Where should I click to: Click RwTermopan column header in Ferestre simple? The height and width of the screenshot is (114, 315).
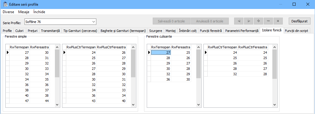click(20, 47)
